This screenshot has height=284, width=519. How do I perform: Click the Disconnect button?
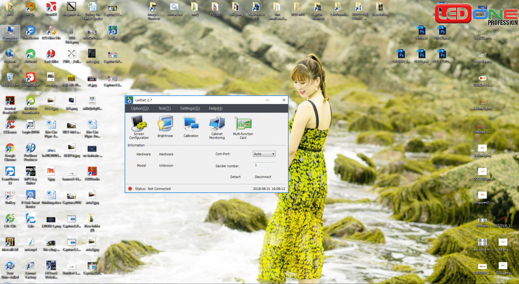click(x=263, y=177)
